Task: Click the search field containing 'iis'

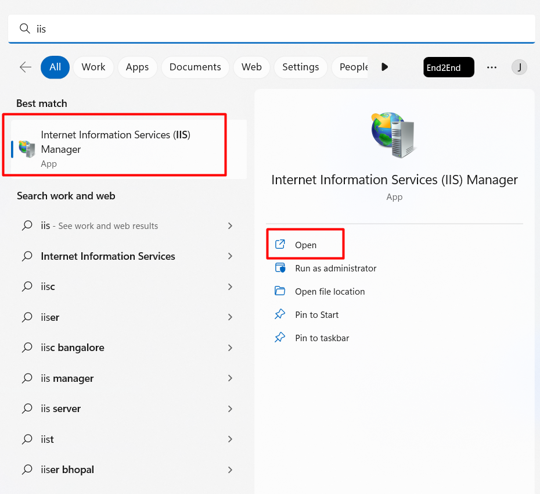Action: (271, 29)
